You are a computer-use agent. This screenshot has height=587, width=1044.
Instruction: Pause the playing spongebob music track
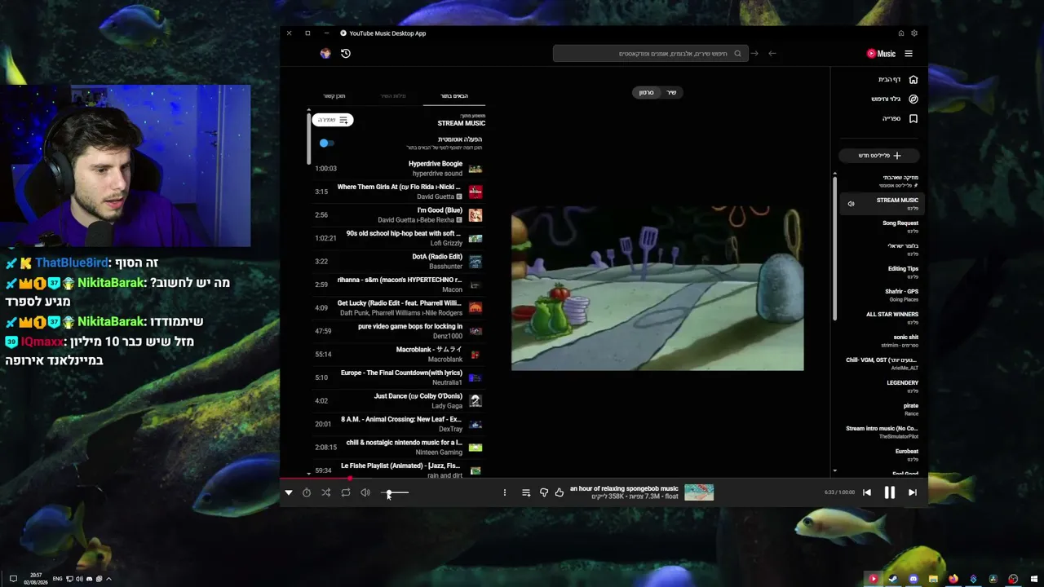[889, 492]
